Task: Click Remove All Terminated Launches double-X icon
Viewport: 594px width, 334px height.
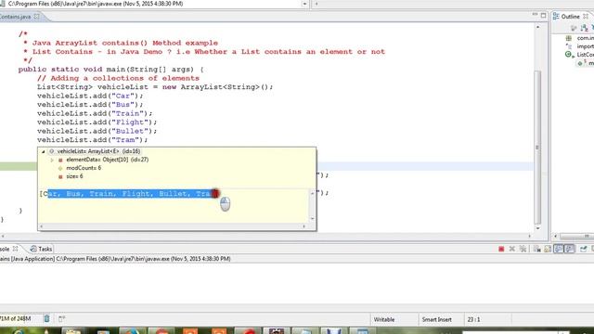Action: (523, 249)
